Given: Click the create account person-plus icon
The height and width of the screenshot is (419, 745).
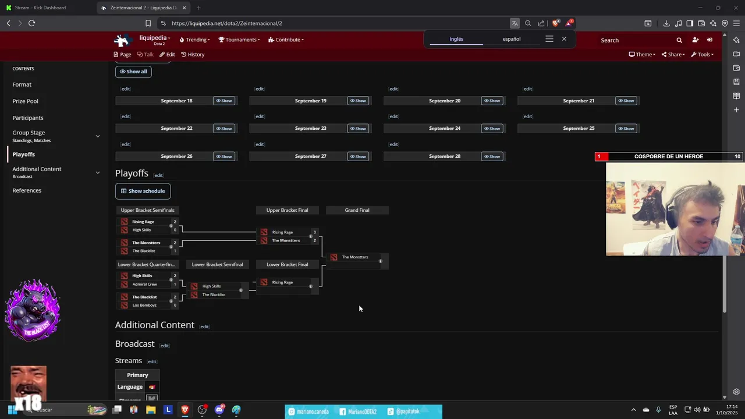Looking at the screenshot, I should (x=695, y=40).
